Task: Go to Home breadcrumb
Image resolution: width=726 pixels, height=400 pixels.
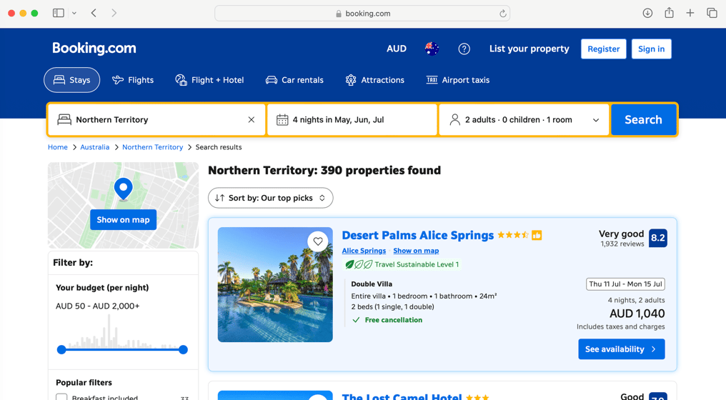Action: coord(58,146)
